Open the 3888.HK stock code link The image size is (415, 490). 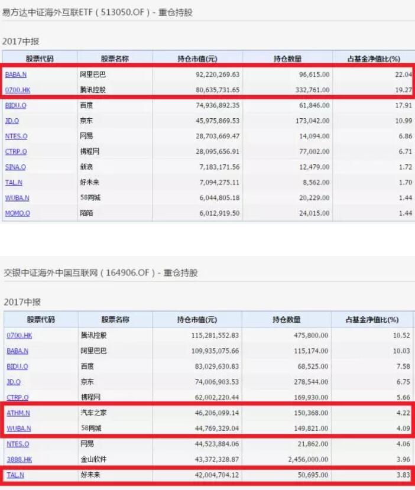coord(17,458)
